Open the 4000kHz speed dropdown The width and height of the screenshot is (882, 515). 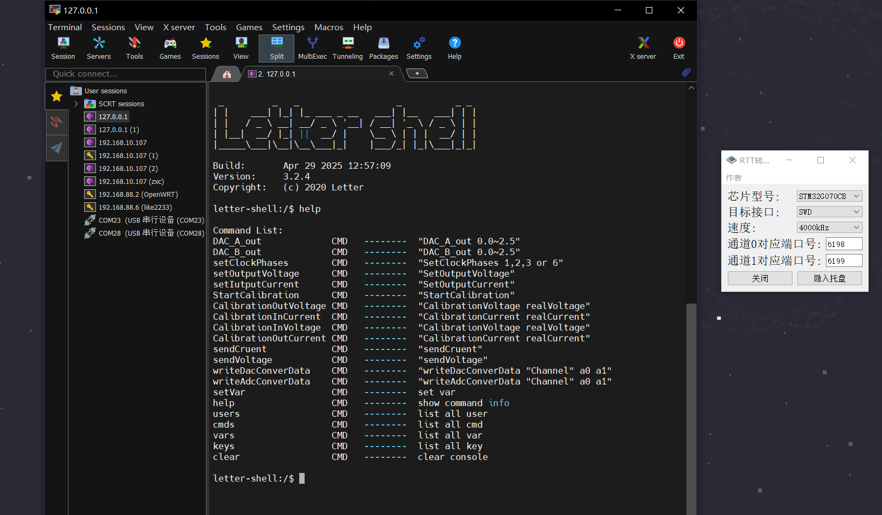(x=829, y=228)
